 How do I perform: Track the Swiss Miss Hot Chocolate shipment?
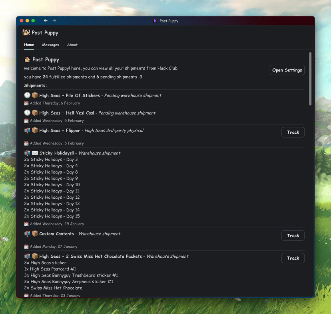(293, 258)
